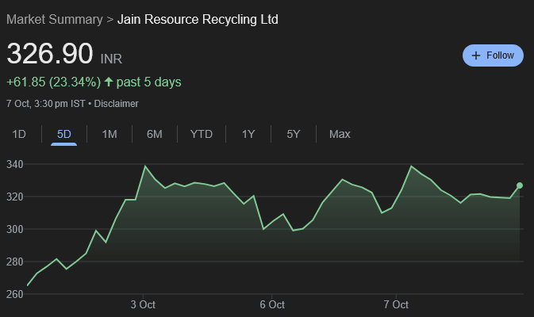Switch to the 1D time range

tap(19, 134)
